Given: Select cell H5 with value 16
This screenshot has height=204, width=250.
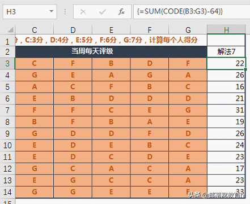Looking at the screenshot, I should (x=226, y=87).
